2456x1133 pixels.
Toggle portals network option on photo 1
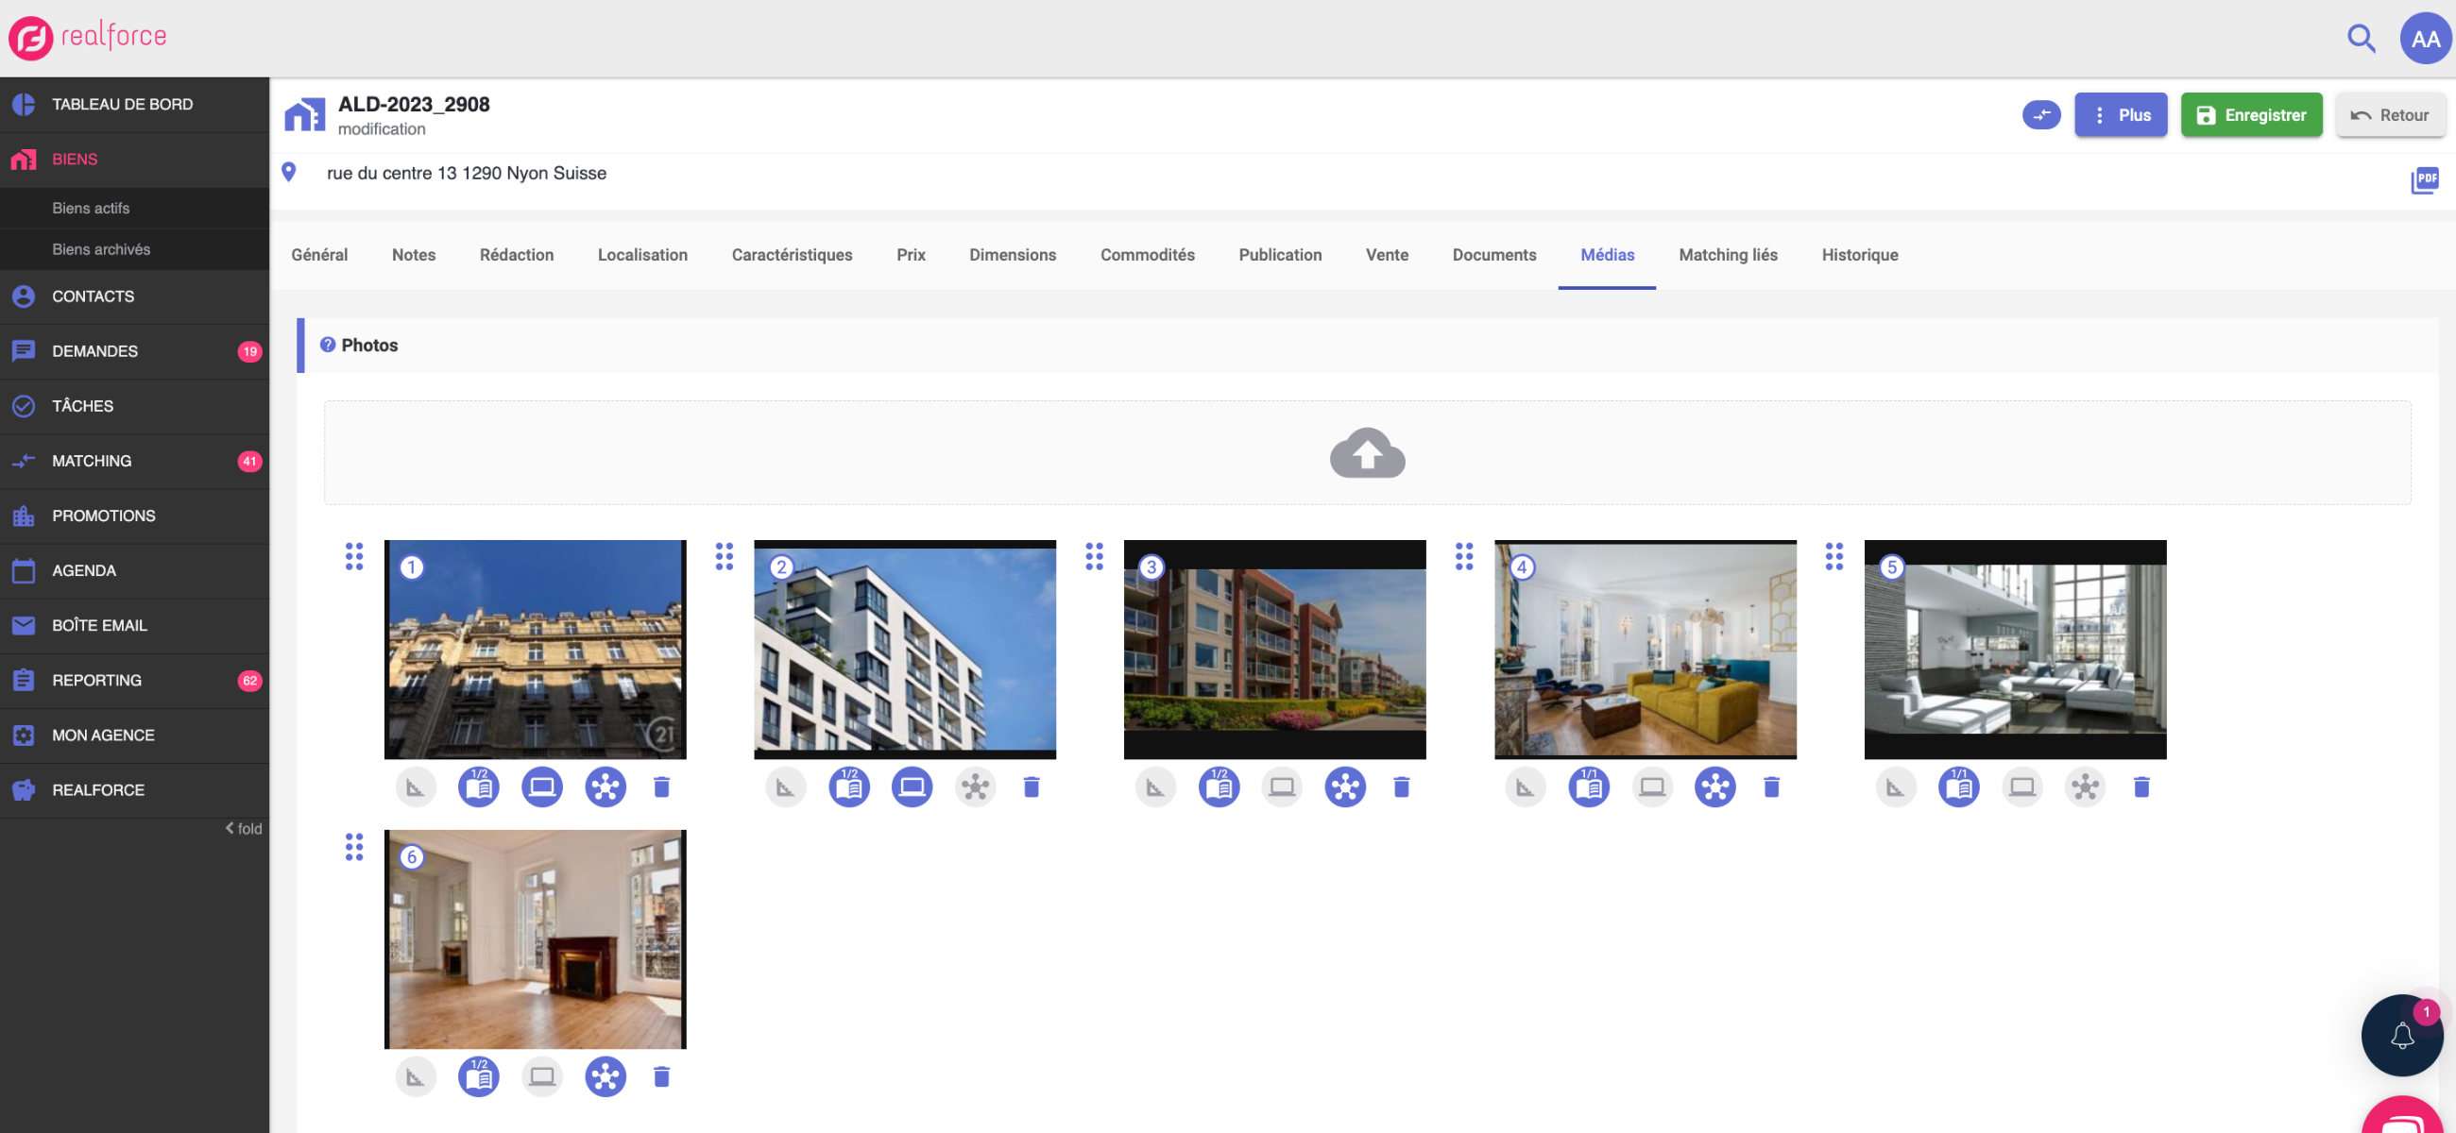coord(605,787)
